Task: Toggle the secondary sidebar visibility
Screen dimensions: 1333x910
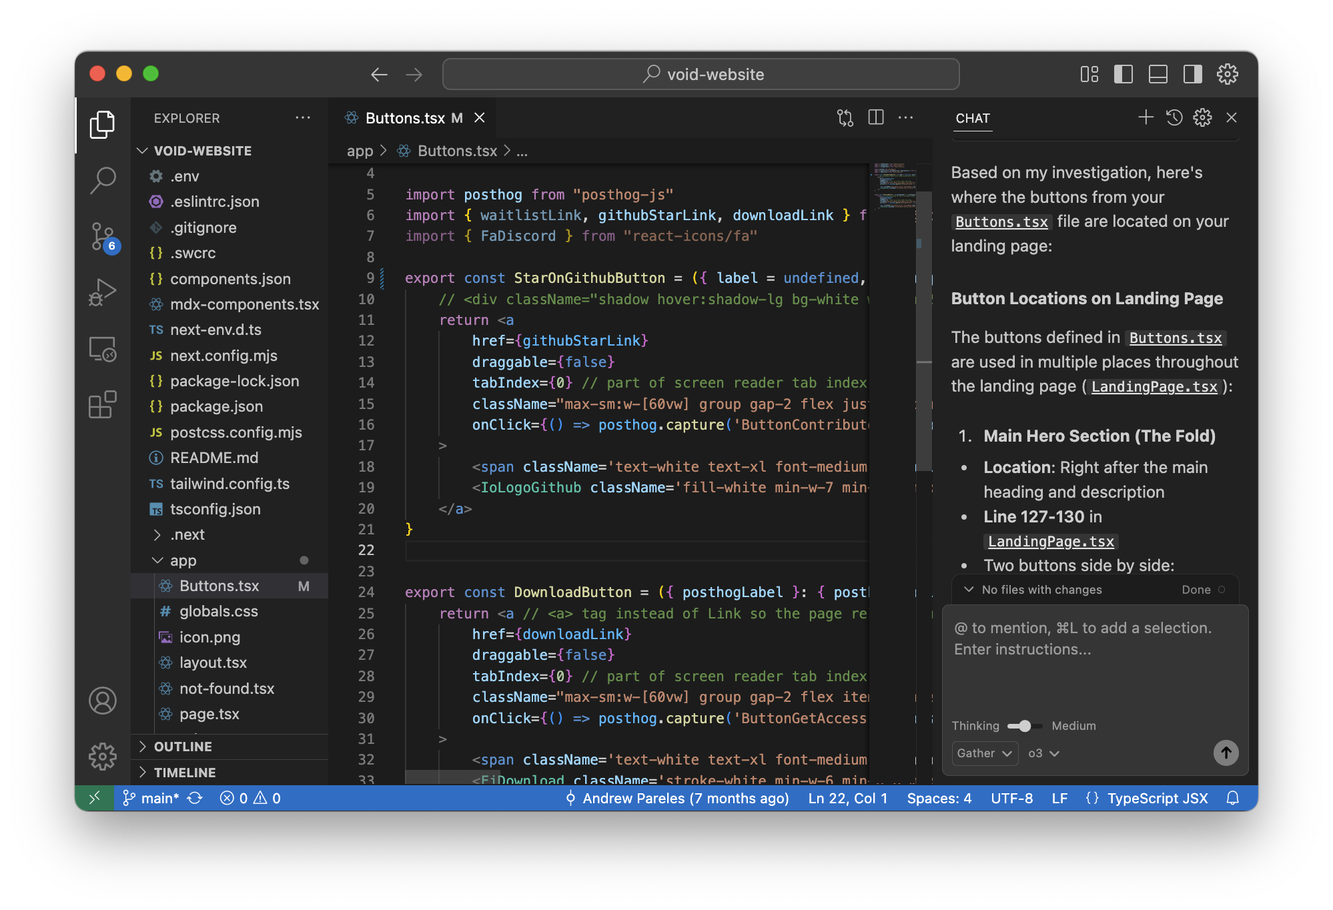Action: (x=1193, y=74)
